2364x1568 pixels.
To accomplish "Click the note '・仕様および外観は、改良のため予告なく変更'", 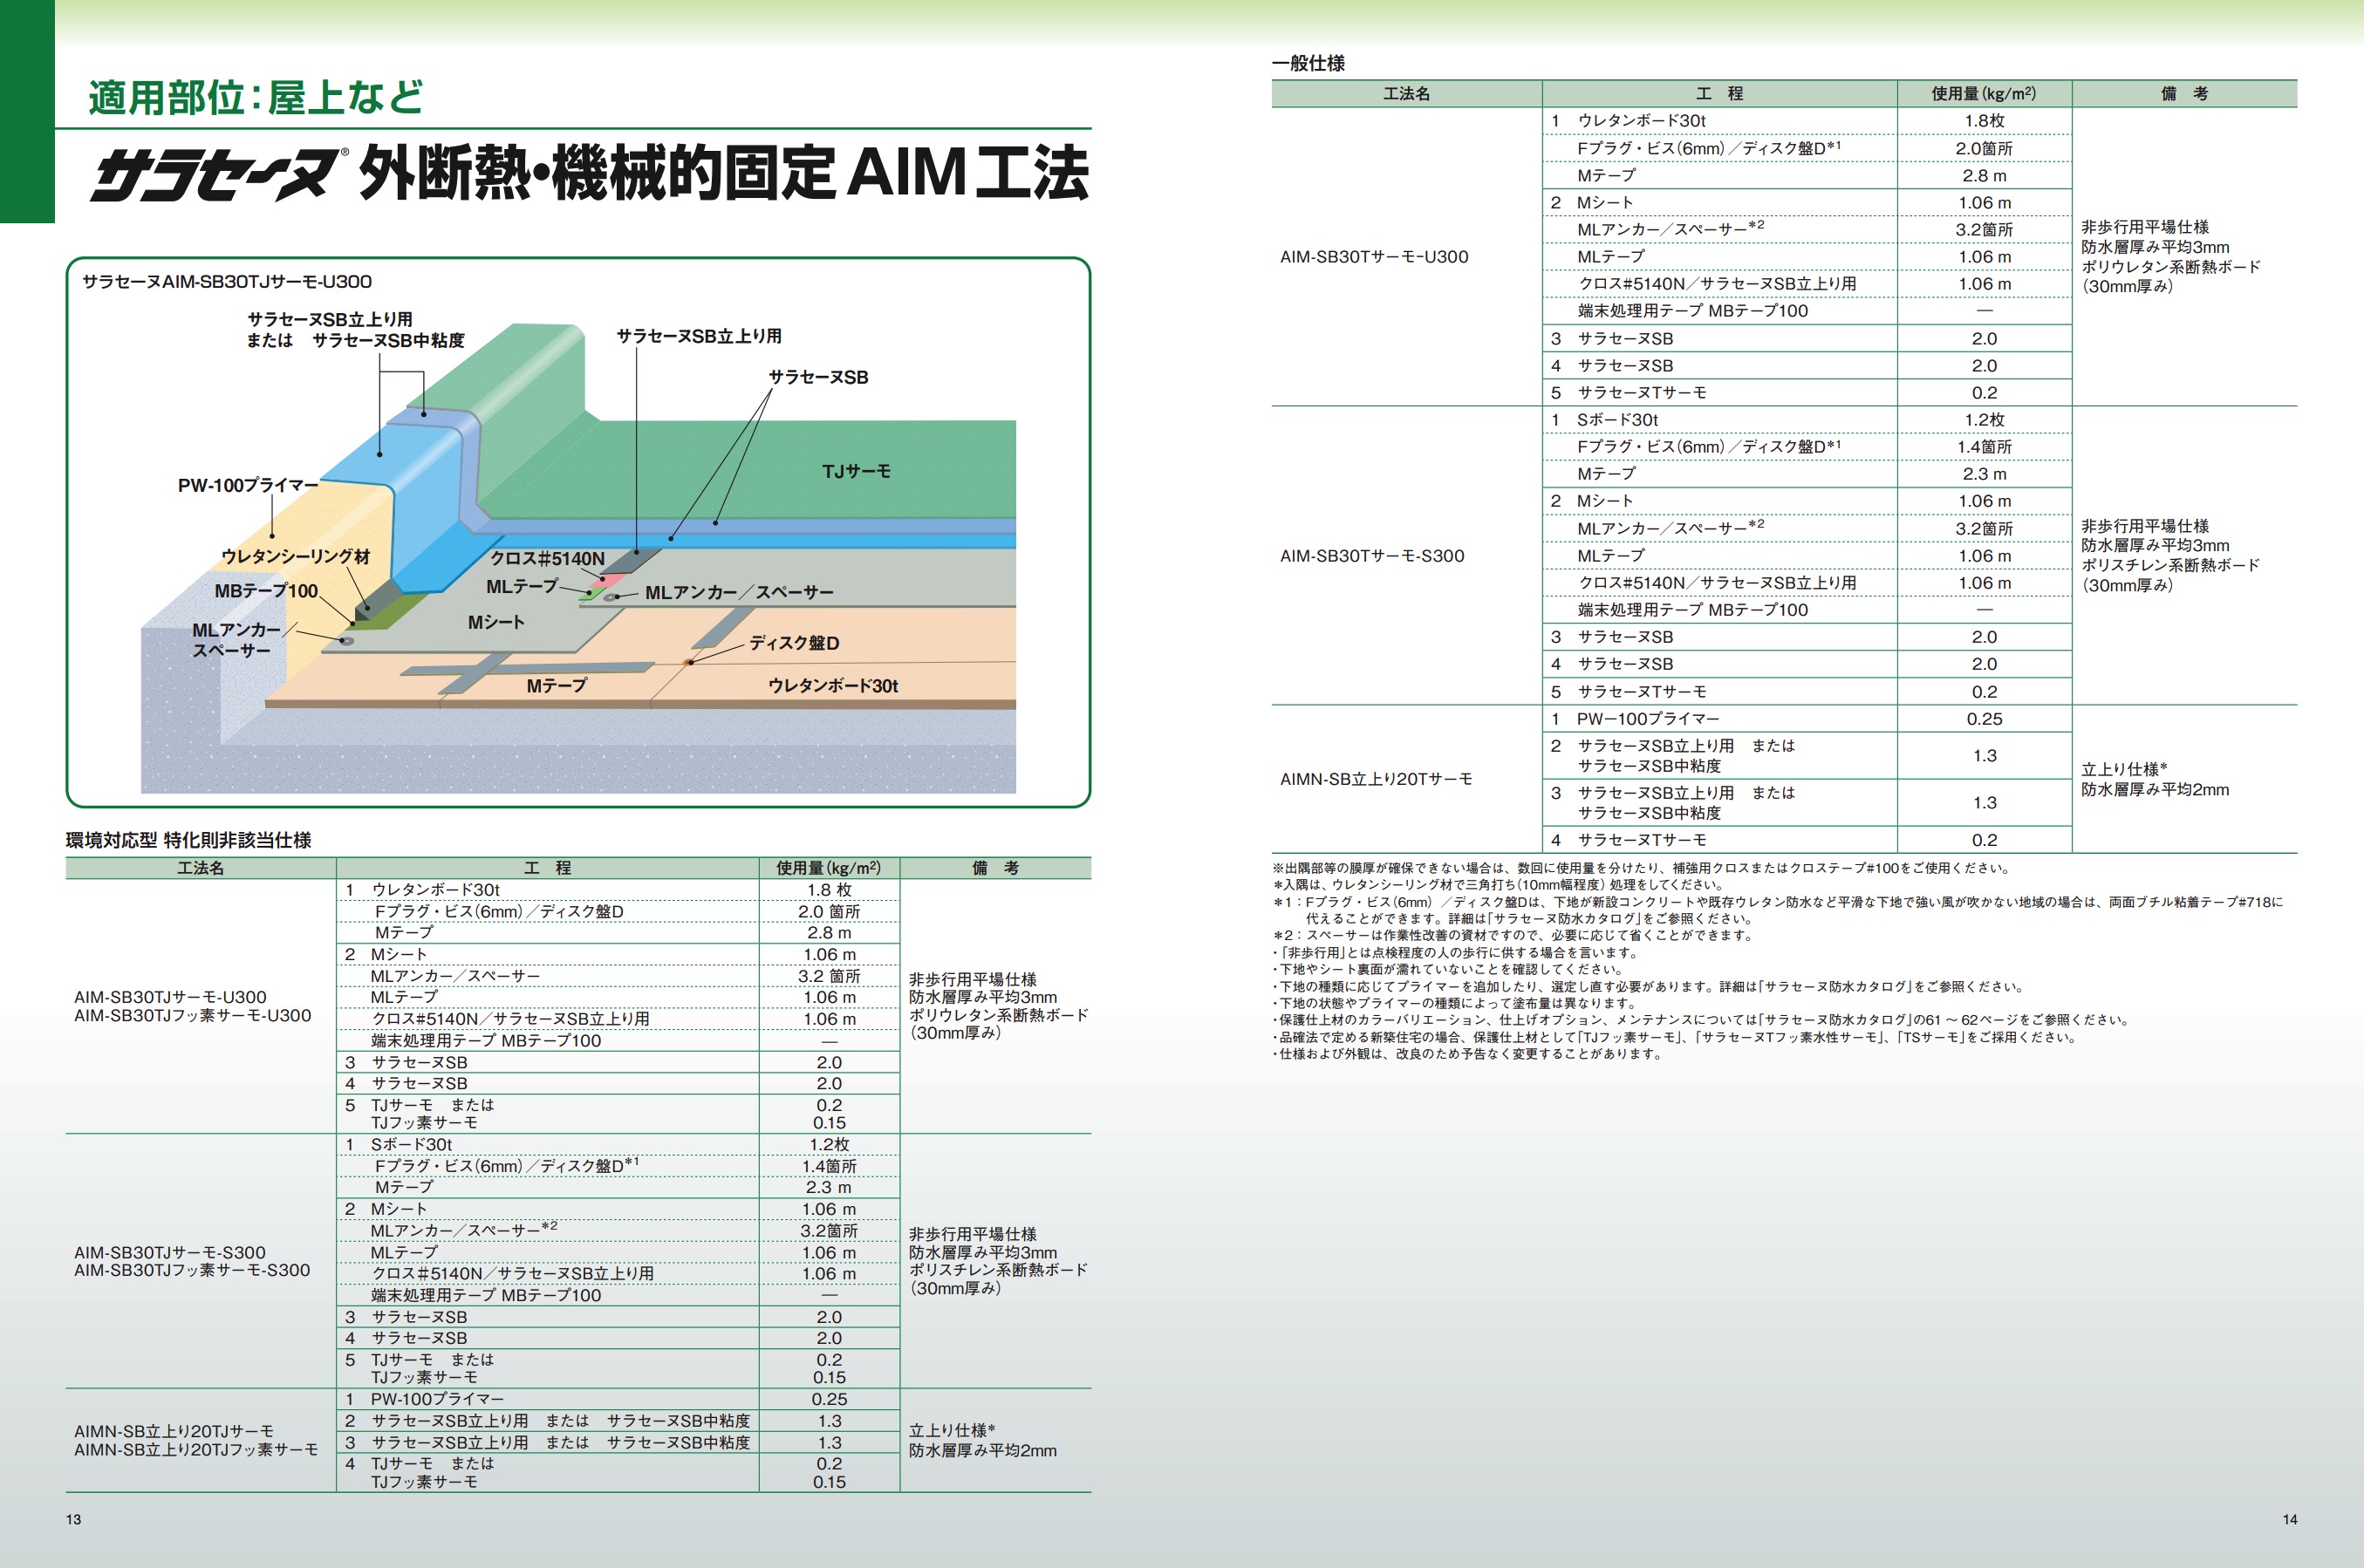I will 1467,1054.
